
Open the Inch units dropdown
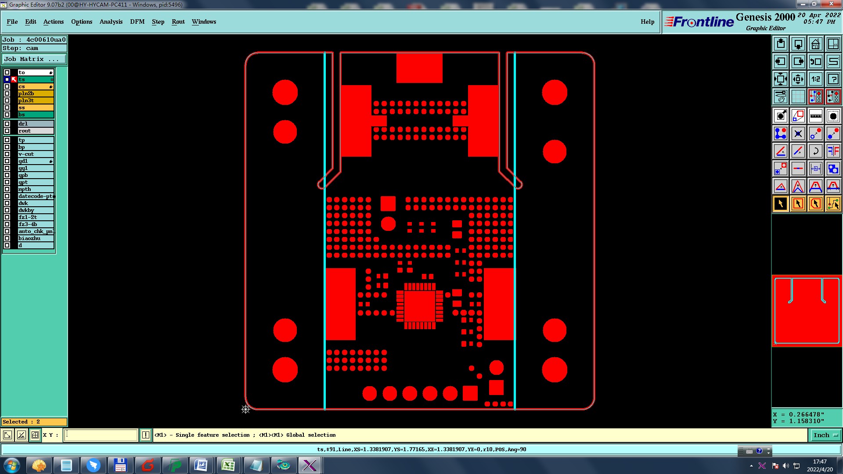tap(825, 435)
